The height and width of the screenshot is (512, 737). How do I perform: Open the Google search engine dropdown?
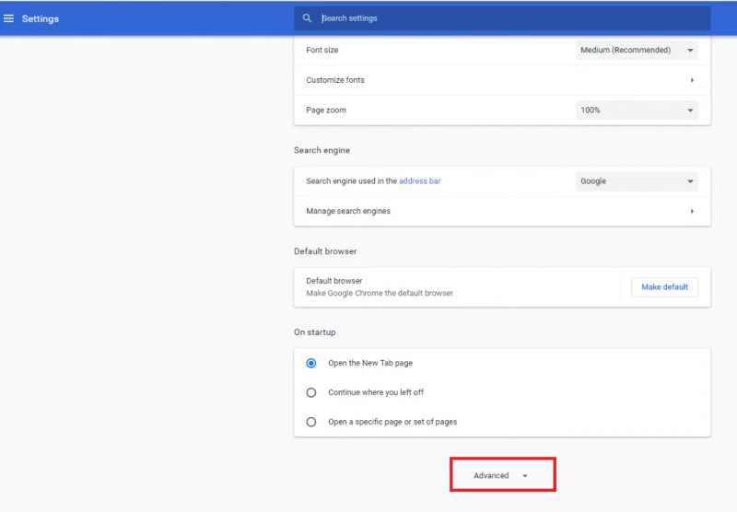[637, 181]
